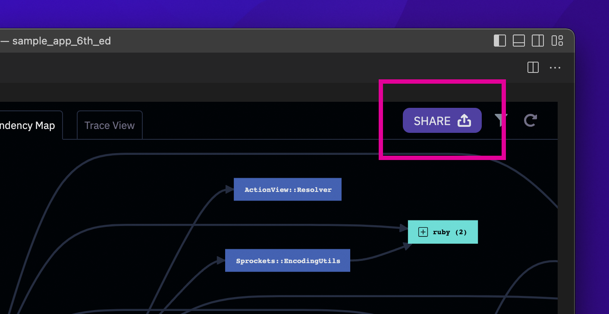Image resolution: width=609 pixels, height=314 pixels.
Task: Switch to the Trace View tab
Action: click(x=110, y=126)
